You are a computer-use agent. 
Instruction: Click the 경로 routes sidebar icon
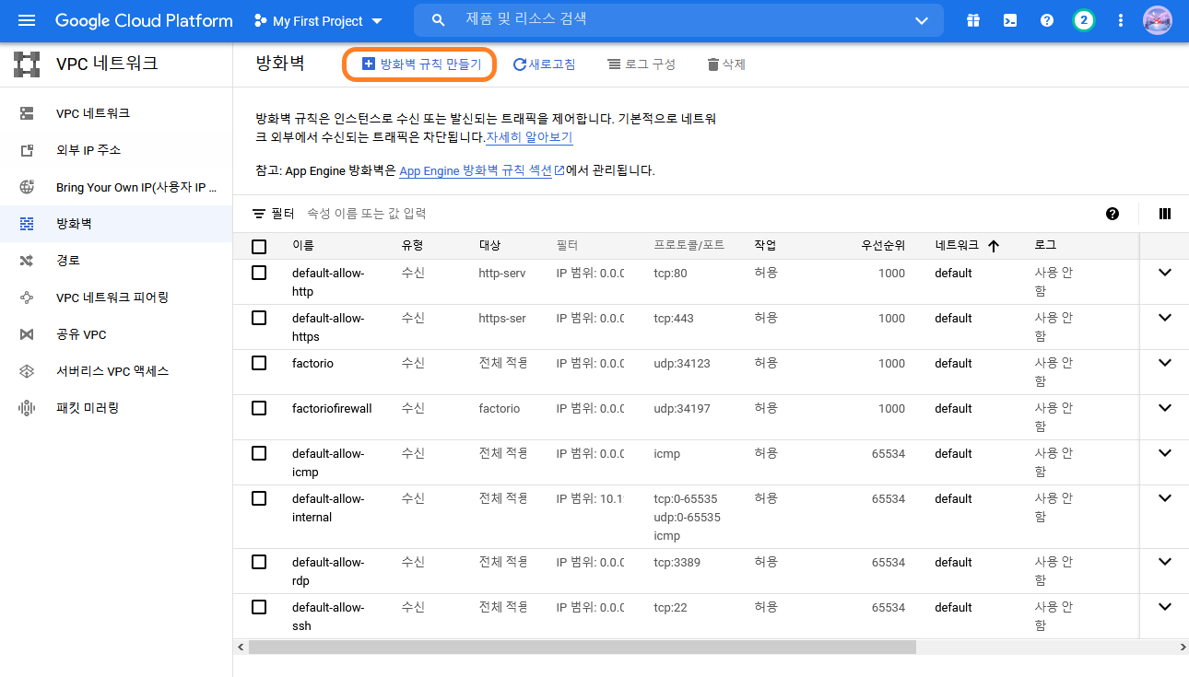(x=27, y=261)
